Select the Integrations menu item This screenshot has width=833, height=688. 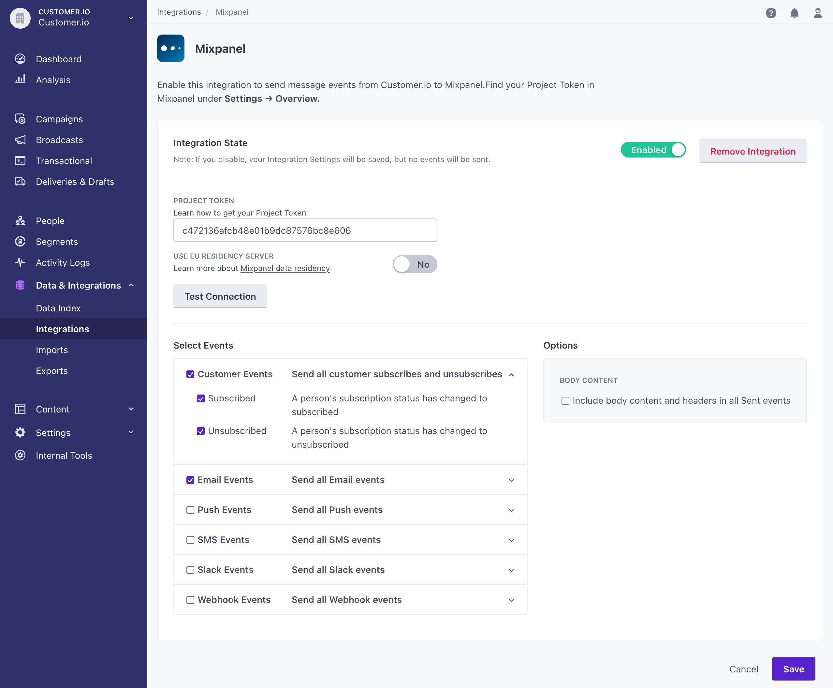click(x=62, y=328)
